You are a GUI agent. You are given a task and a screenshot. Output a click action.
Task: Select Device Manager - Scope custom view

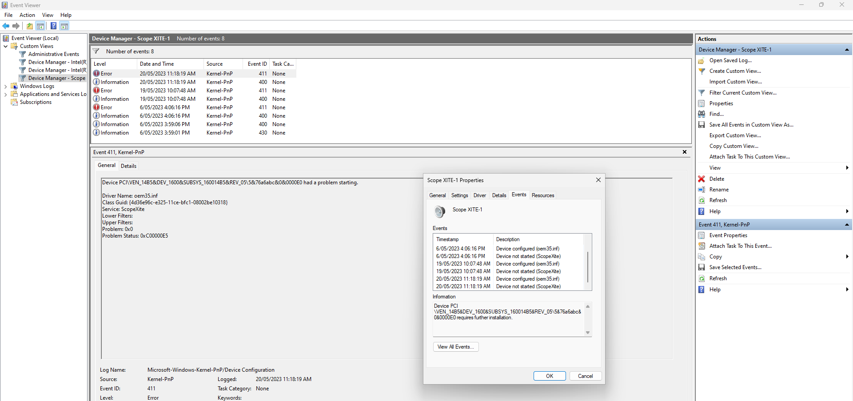tap(56, 78)
